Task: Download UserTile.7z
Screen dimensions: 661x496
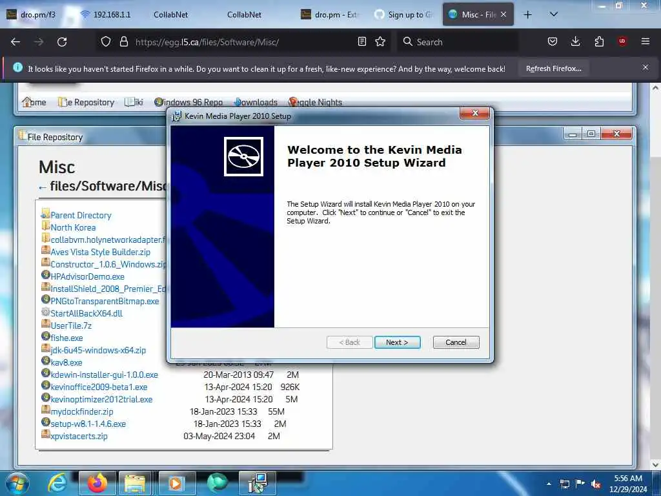Action: (x=71, y=325)
